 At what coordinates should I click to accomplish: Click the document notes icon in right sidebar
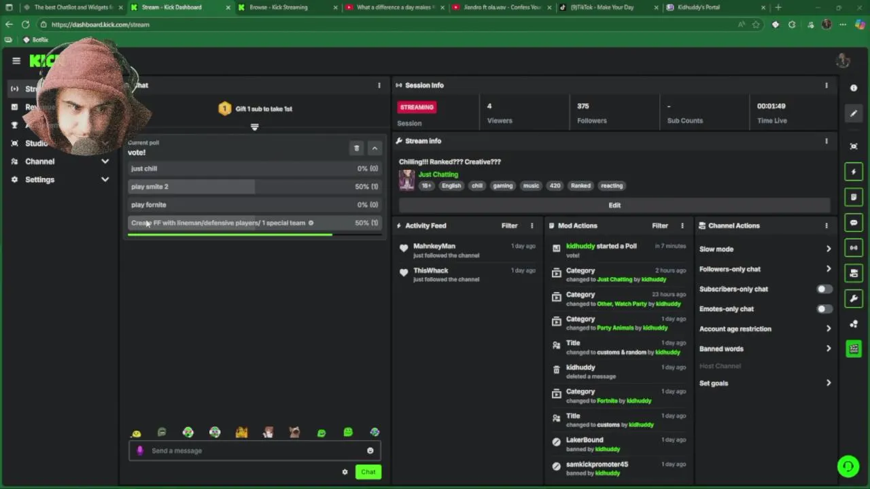coord(854,197)
